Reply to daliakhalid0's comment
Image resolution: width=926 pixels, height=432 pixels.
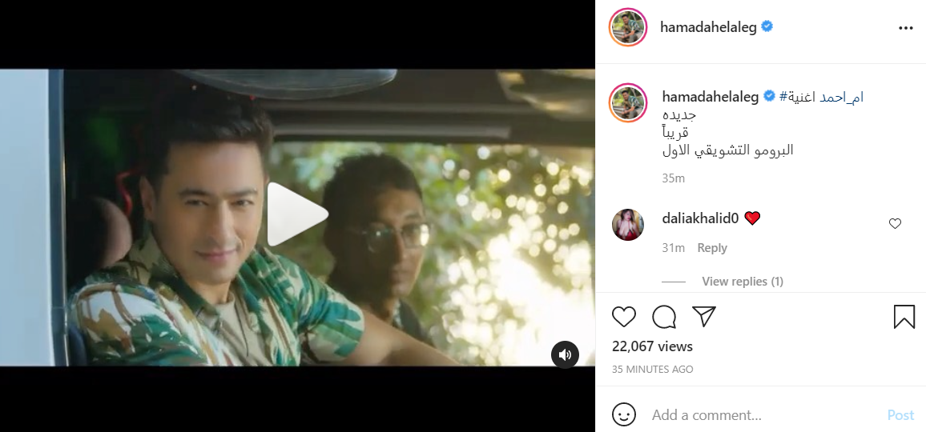click(x=712, y=248)
